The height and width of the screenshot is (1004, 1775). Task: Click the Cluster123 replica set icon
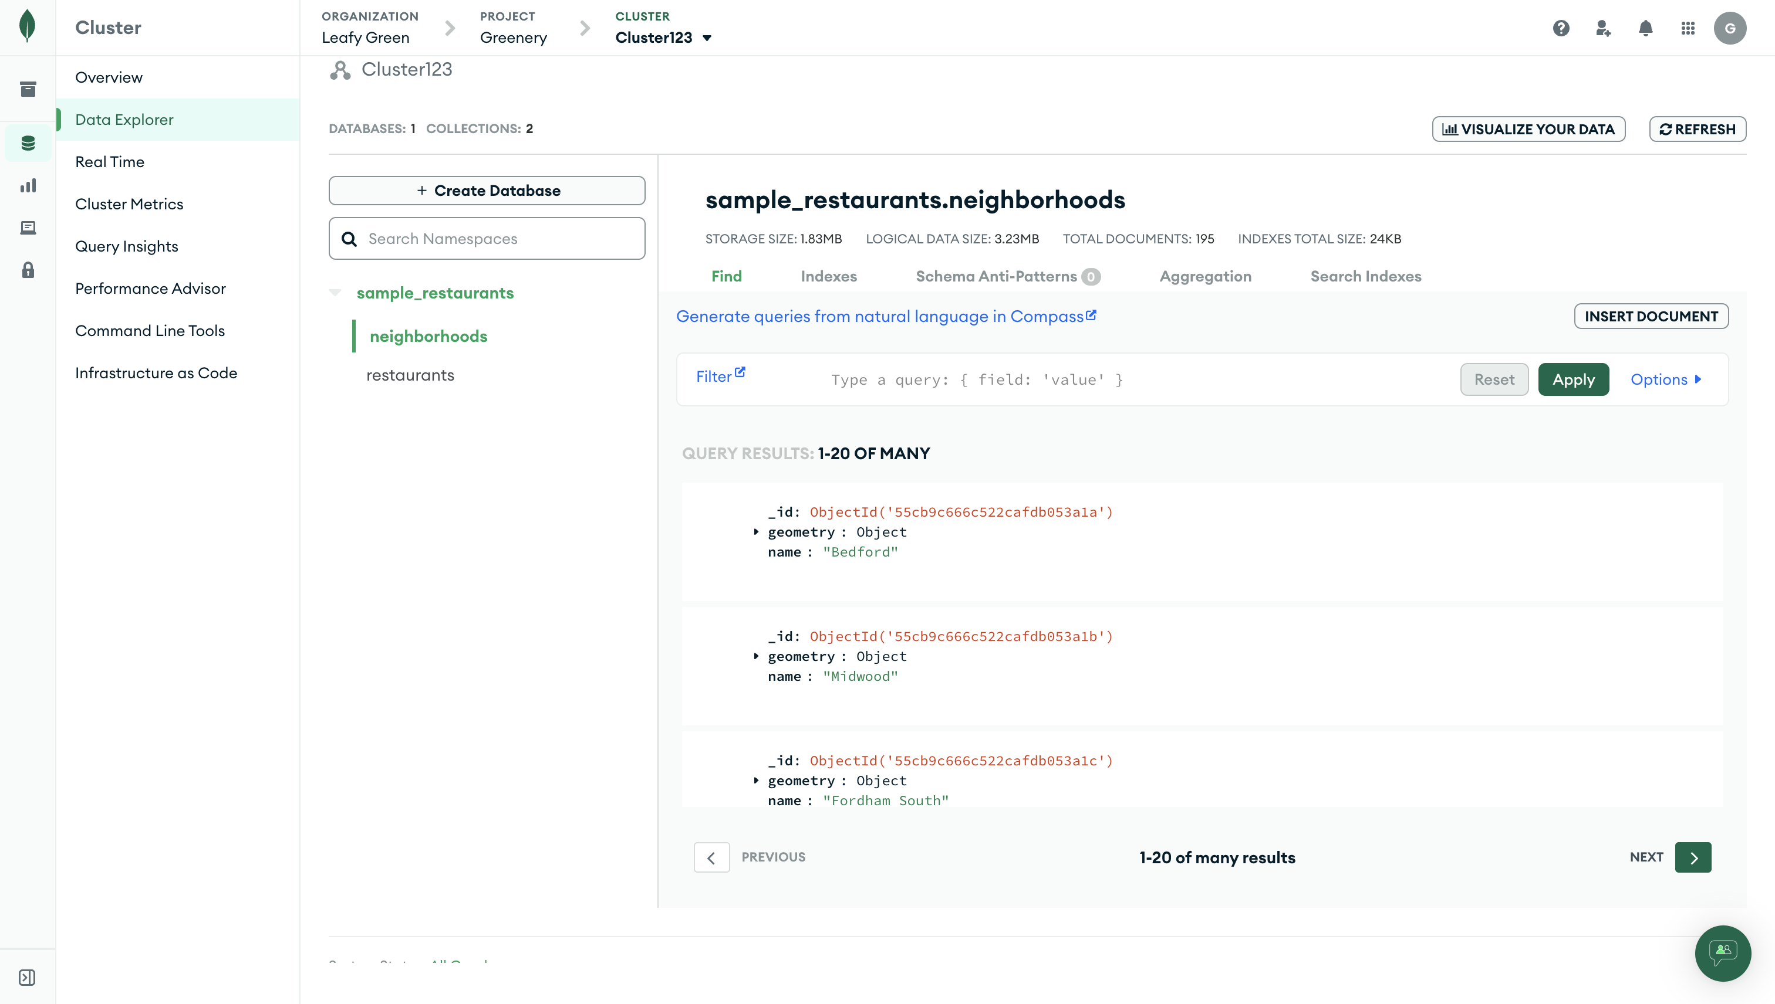339,70
